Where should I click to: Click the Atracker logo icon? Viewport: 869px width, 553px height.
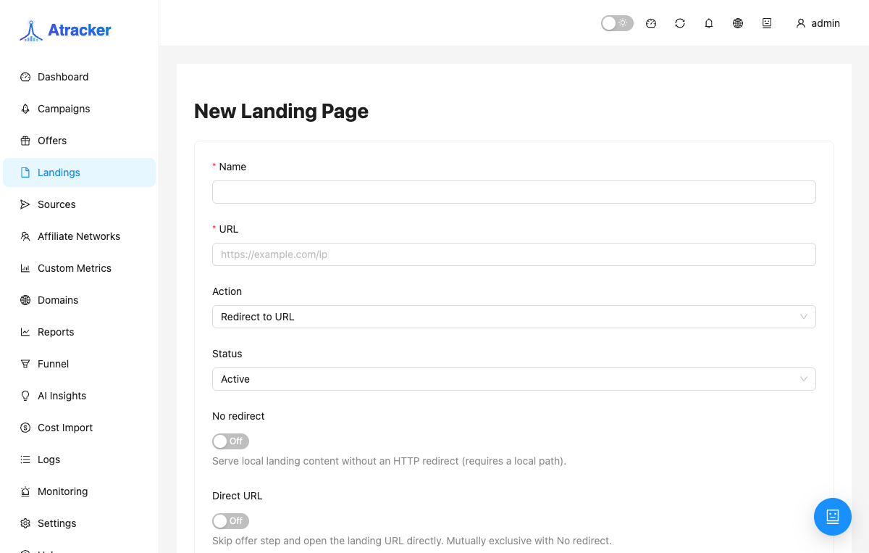point(31,30)
